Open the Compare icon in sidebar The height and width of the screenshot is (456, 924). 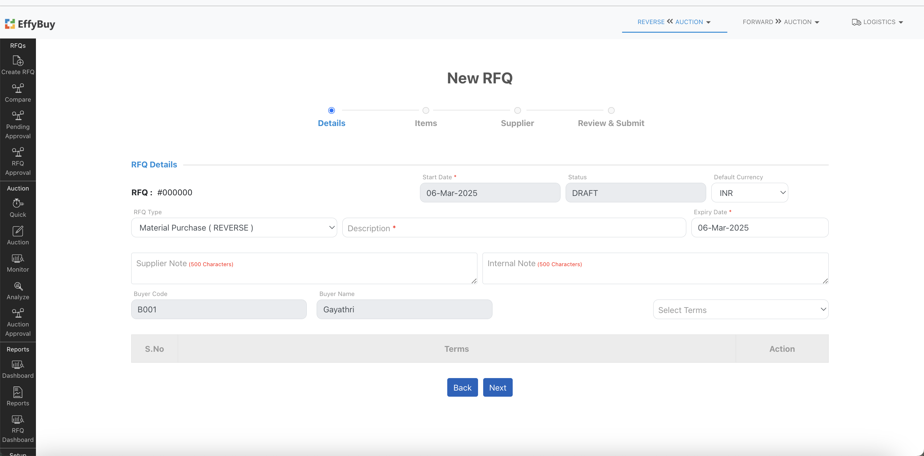pos(18,88)
